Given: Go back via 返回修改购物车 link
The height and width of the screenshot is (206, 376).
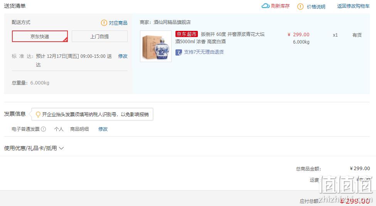Looking at the screenshot, I should [x=353, y=6].
